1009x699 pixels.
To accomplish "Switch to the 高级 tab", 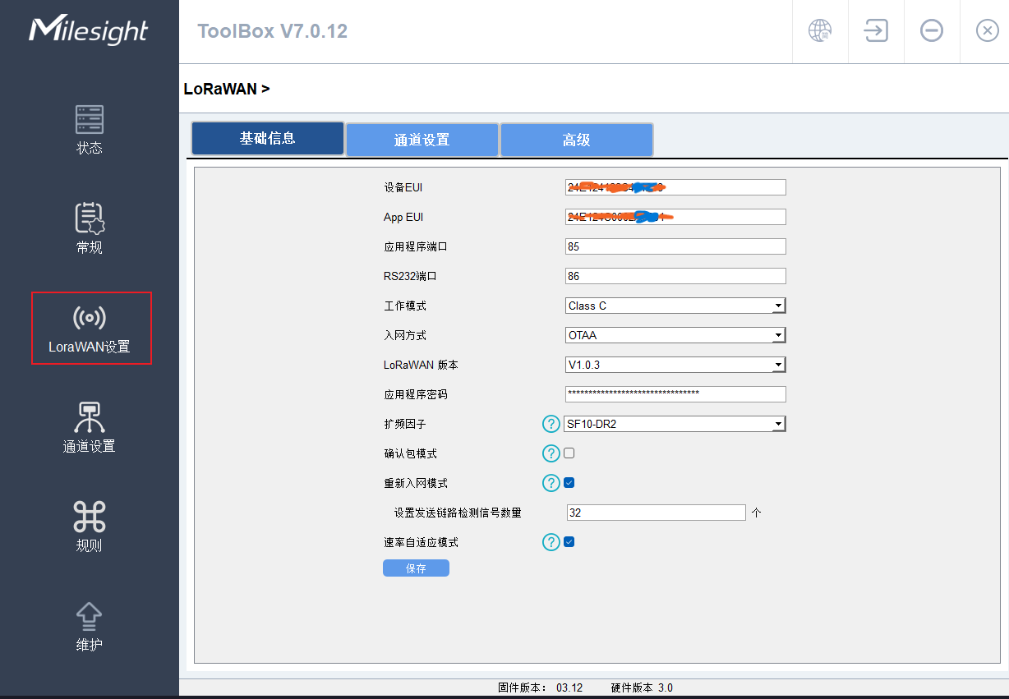I will (577, 140).
